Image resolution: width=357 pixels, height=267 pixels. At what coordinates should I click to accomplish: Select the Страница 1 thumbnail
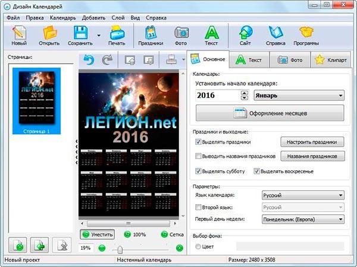point(36,101)
